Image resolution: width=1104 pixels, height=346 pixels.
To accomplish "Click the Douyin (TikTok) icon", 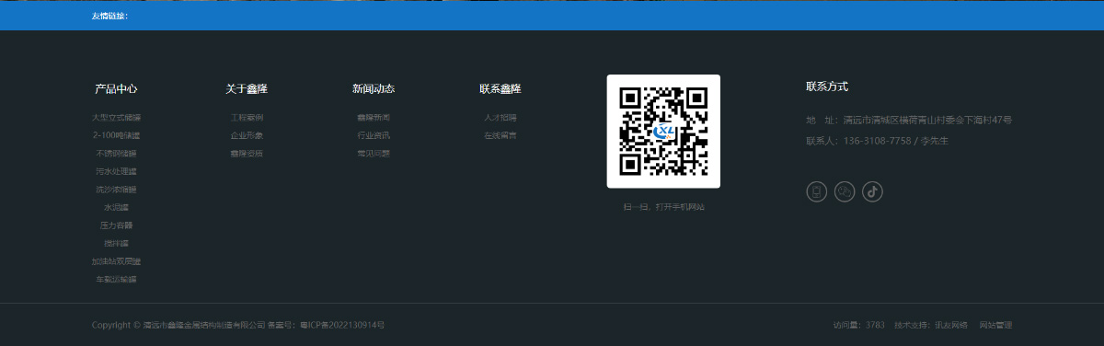I will (873, 191).
